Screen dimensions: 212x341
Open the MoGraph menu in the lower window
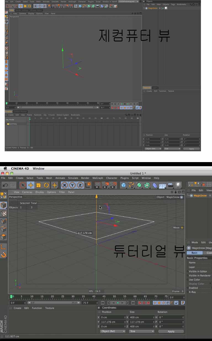(97, 178)
